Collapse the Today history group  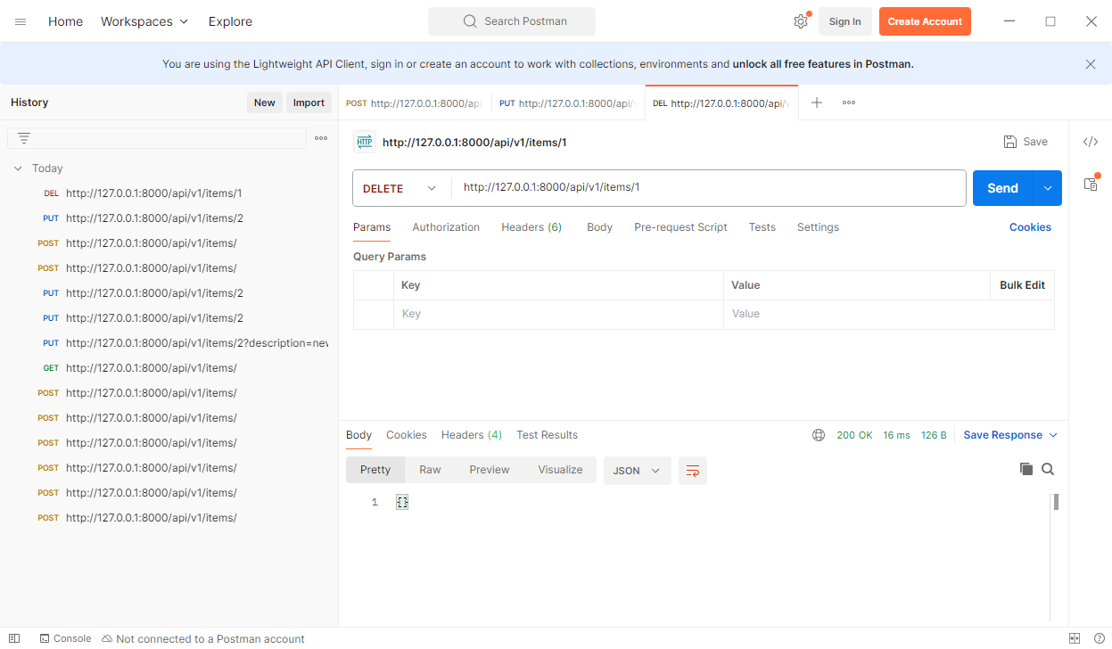pyautogui.click(x=18, y=168)
